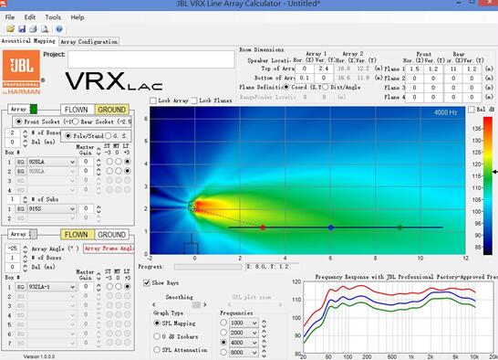The height and width of the screenshot is (360, 498).
Task: Click the GROUND button for Array 2
Action: click(112, 235)
